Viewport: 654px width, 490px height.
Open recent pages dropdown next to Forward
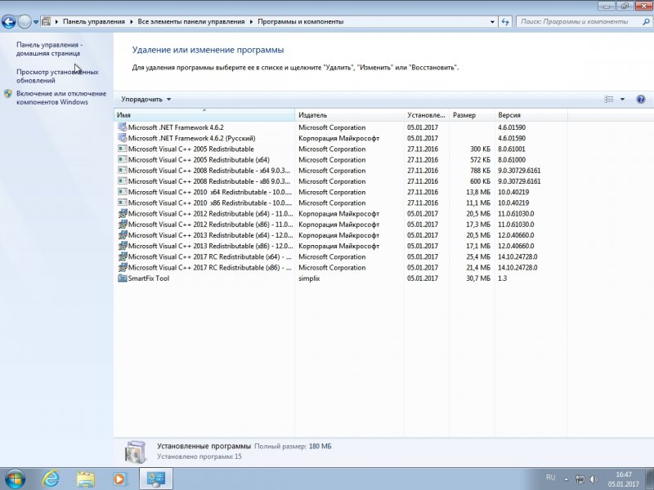pyautogui.click(x=36, y=22)
